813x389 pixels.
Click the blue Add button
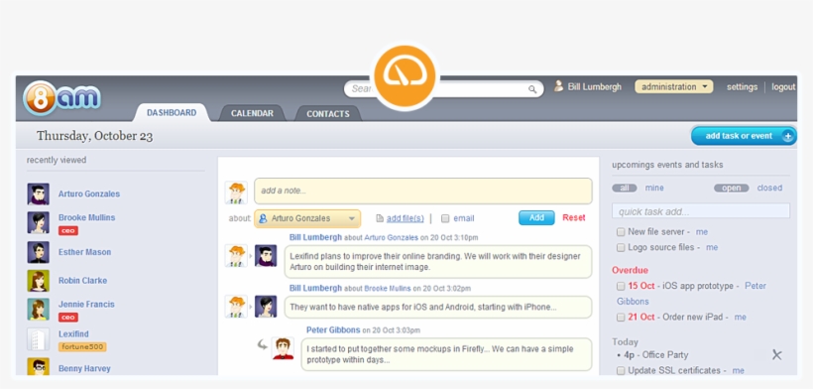click(x=536, y=218)
